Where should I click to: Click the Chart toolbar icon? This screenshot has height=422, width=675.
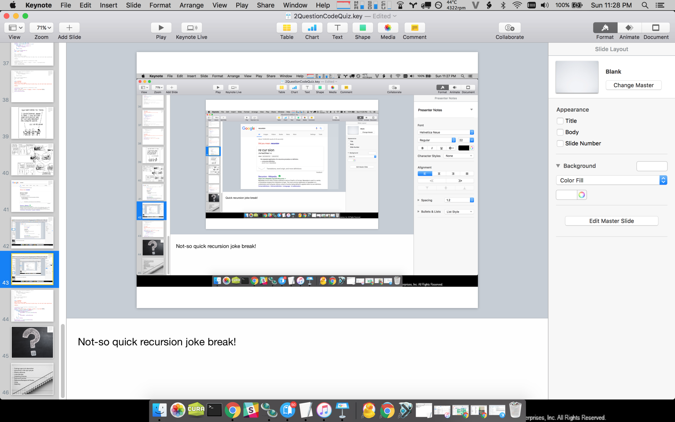pyautogui.click(x=312, y=28)
